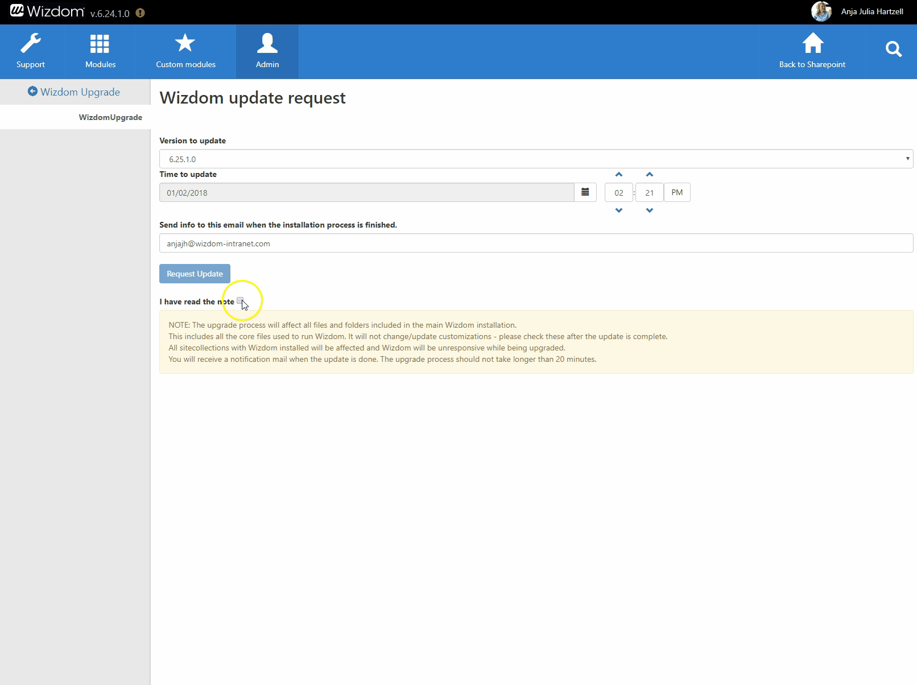Screen dimensions: 917x685
Task: Click the hour field 02
Action: pyautogui.click(x=619, y=193)
